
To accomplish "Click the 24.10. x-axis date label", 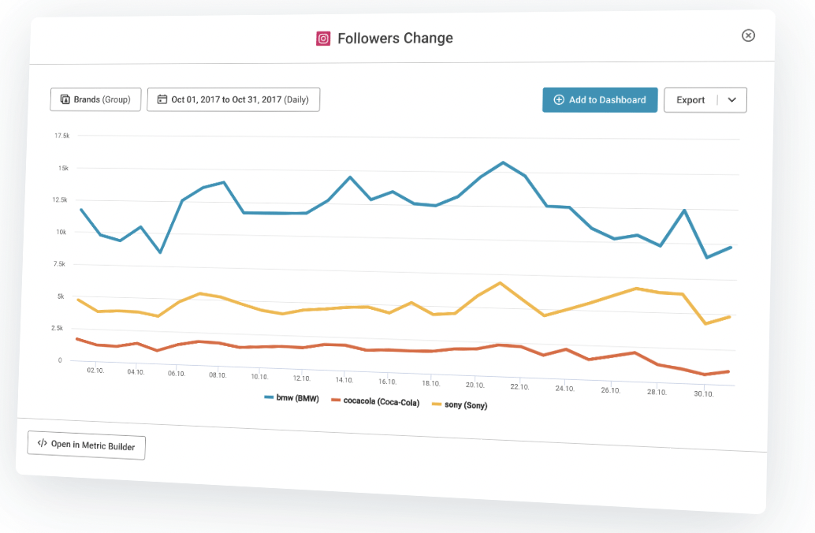I will (565, 389).
